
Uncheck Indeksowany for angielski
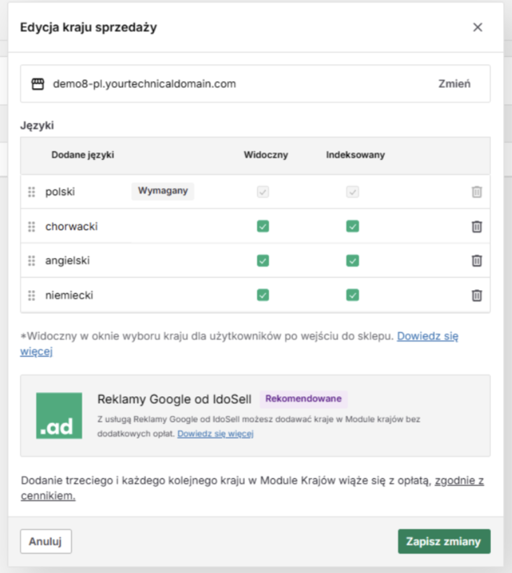pyautogui.click(x=353, y=261)
